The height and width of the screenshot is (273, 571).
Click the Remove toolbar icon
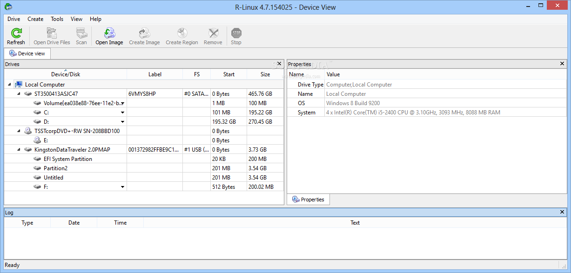(x=213, y=33)
